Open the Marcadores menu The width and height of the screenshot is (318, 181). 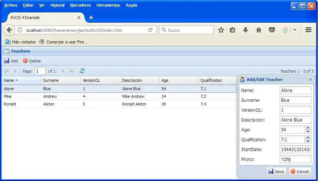click(80, 5)
